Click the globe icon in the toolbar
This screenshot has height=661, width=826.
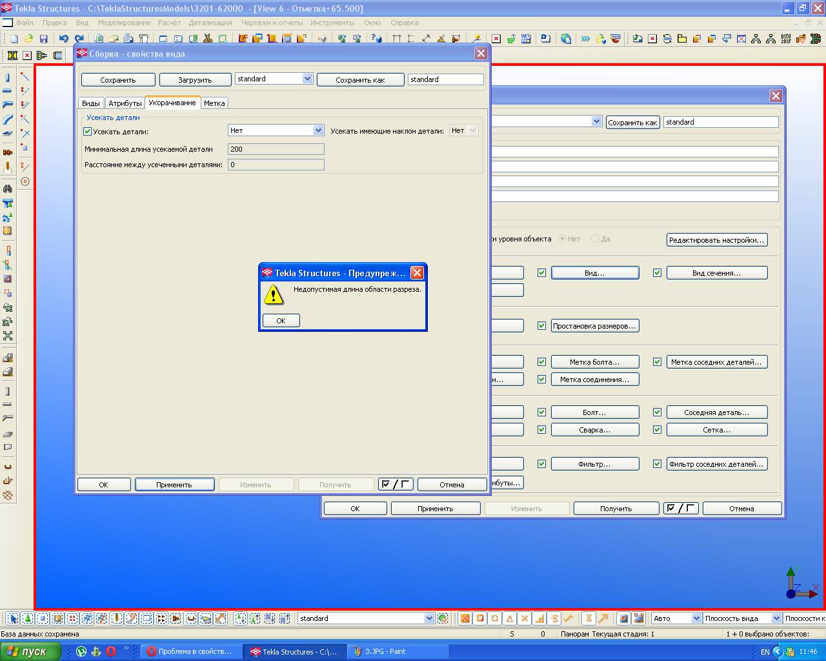tap(566, 39)
